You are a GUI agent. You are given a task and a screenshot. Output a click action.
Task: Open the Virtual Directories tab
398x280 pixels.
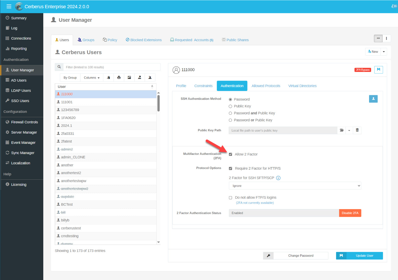(302, 86)
